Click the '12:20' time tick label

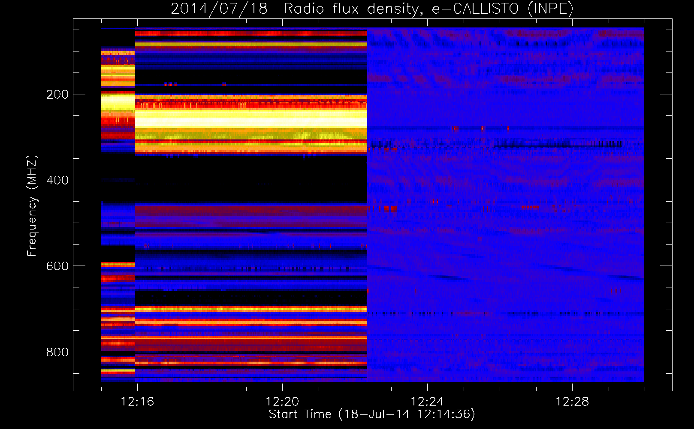point(282,402)
